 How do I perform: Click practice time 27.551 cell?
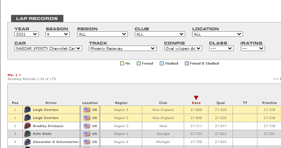(x=269, y=134)
